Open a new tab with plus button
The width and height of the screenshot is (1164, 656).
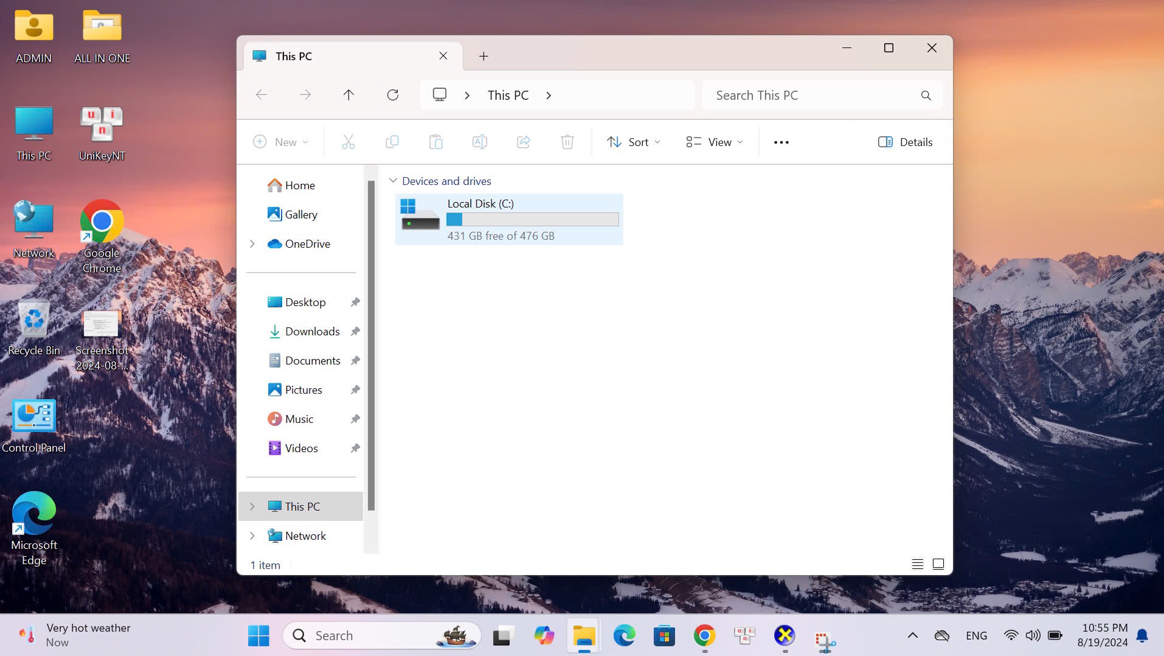pos(483,57)
